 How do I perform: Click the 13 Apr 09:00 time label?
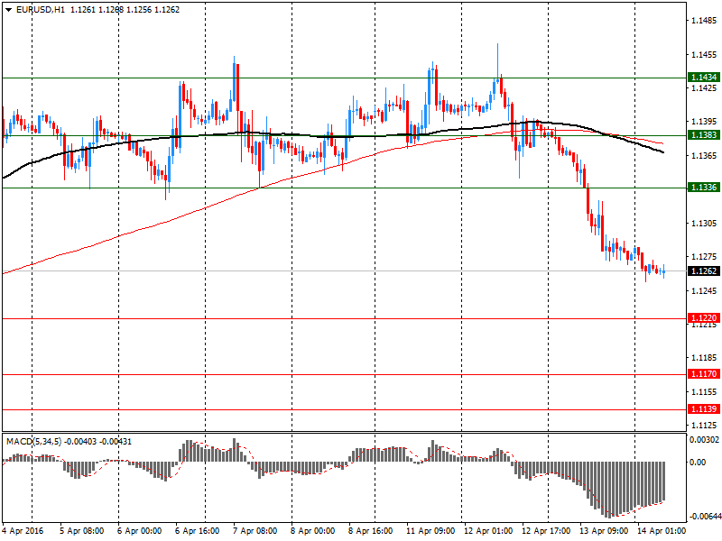coord(604,531)
